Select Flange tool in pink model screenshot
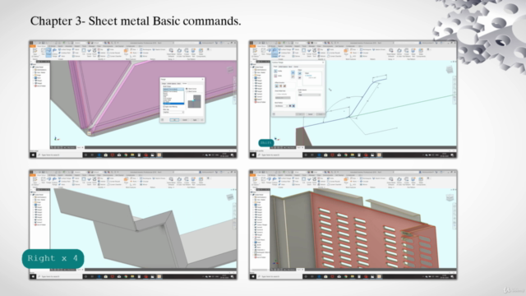 coord(48,52)
